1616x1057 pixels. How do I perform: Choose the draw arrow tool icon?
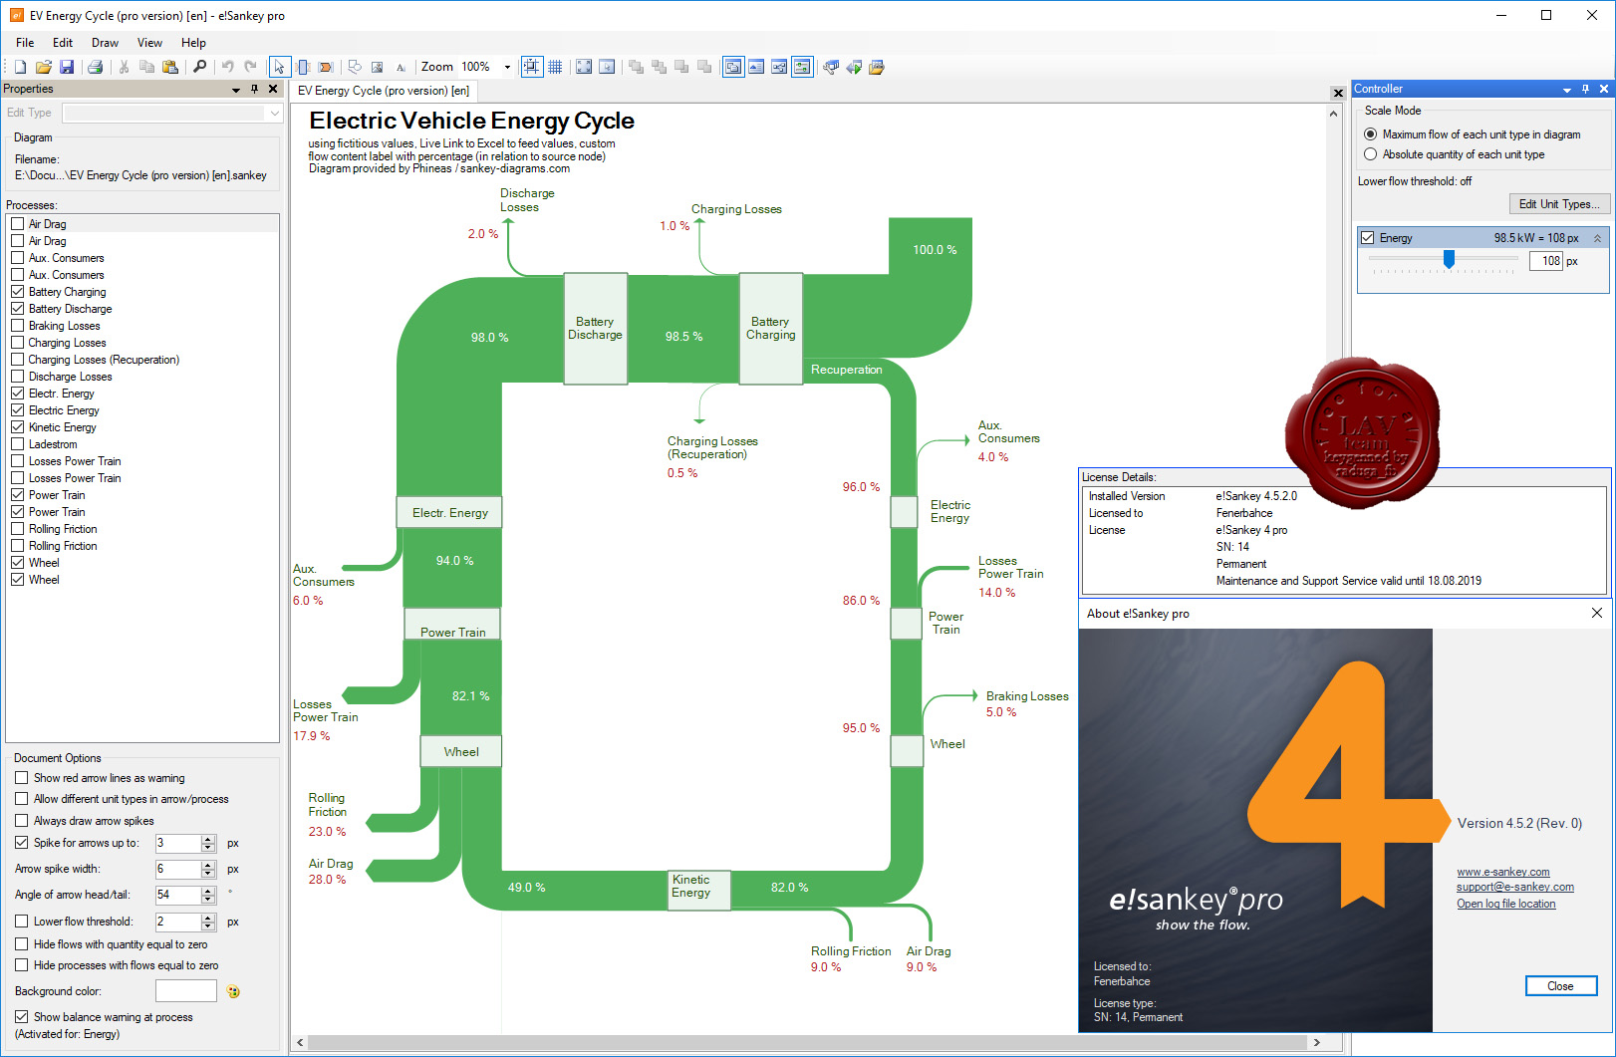click(325, 67)
